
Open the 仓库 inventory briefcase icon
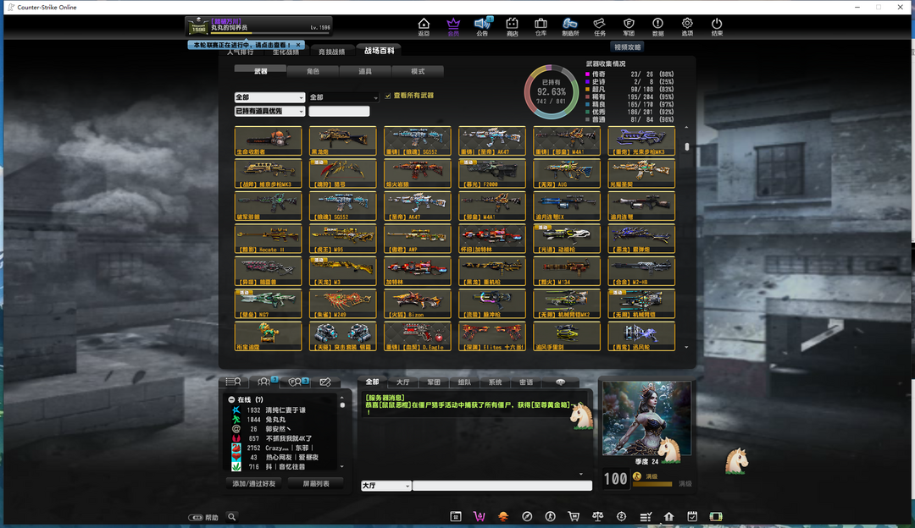(541, 26)
